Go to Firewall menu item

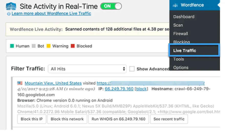(180, 33)
